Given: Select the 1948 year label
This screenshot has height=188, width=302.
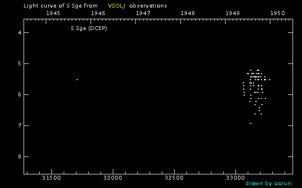Looking at the screenshot, I should [188, 13].
